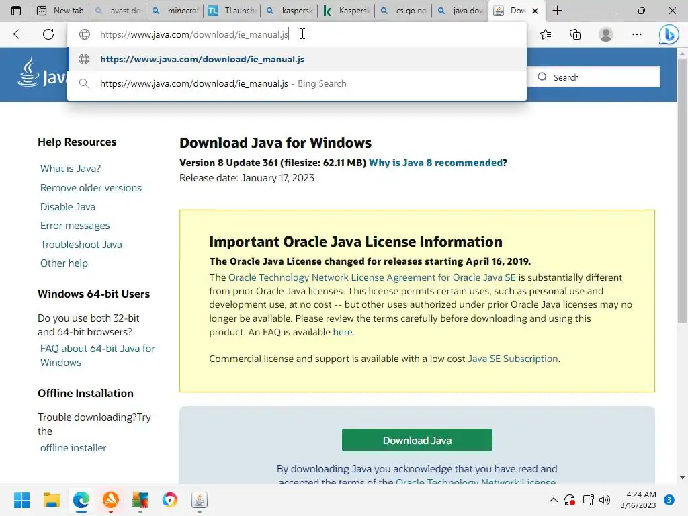688x516 pixels.
Task: Select the ie_manual.js URL suggestion
Action: pyautogui.click(x=297, y=59)
